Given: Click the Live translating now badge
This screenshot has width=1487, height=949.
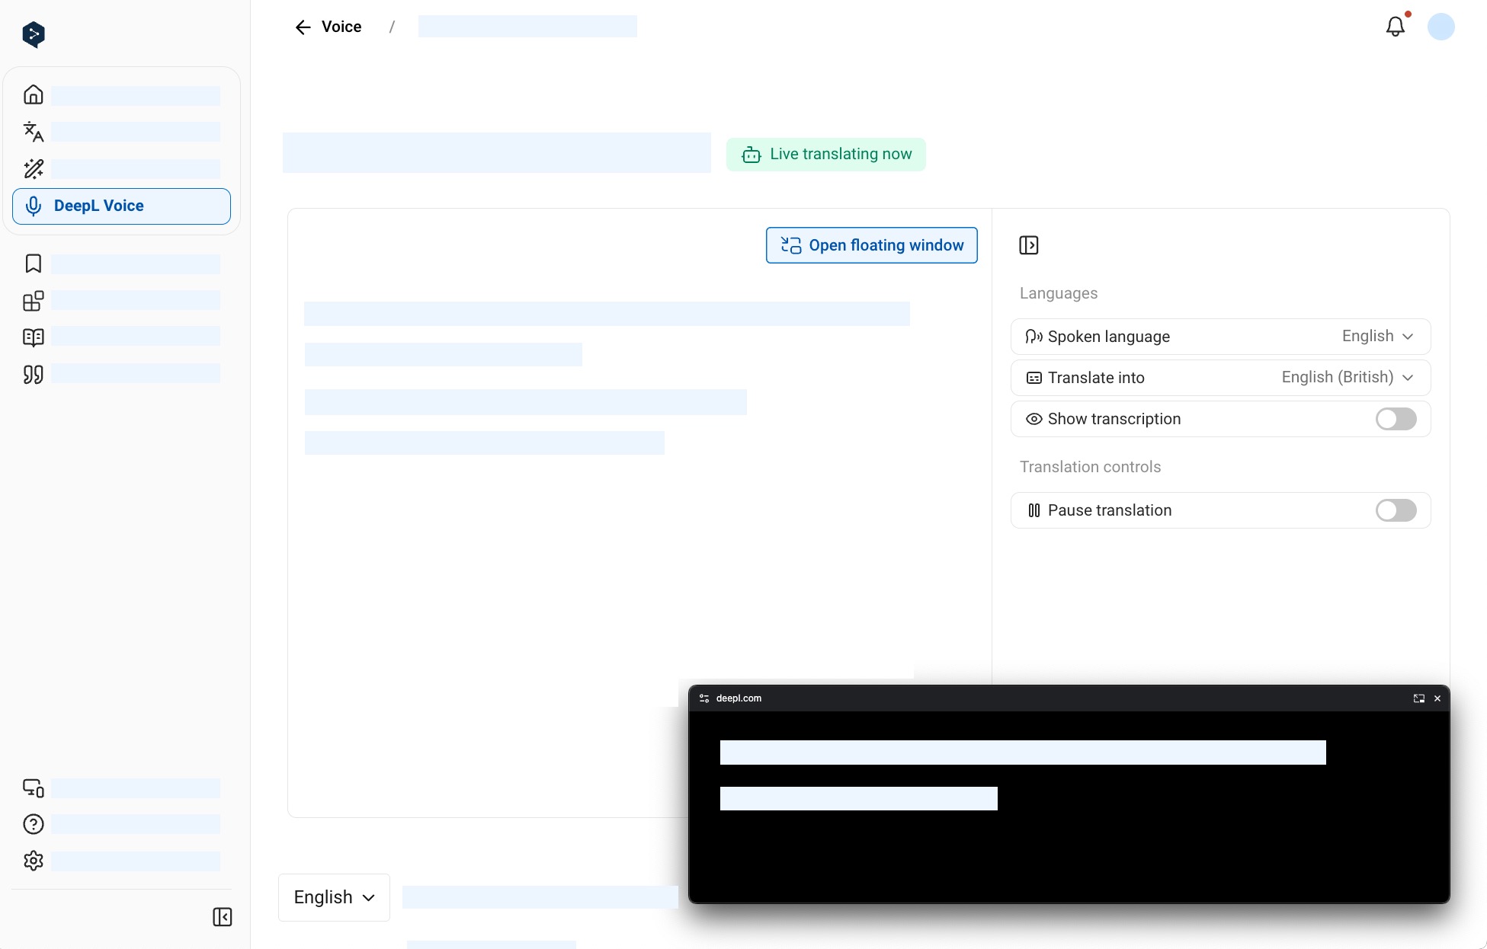Looking at the screenshot, I should (826, 154).
